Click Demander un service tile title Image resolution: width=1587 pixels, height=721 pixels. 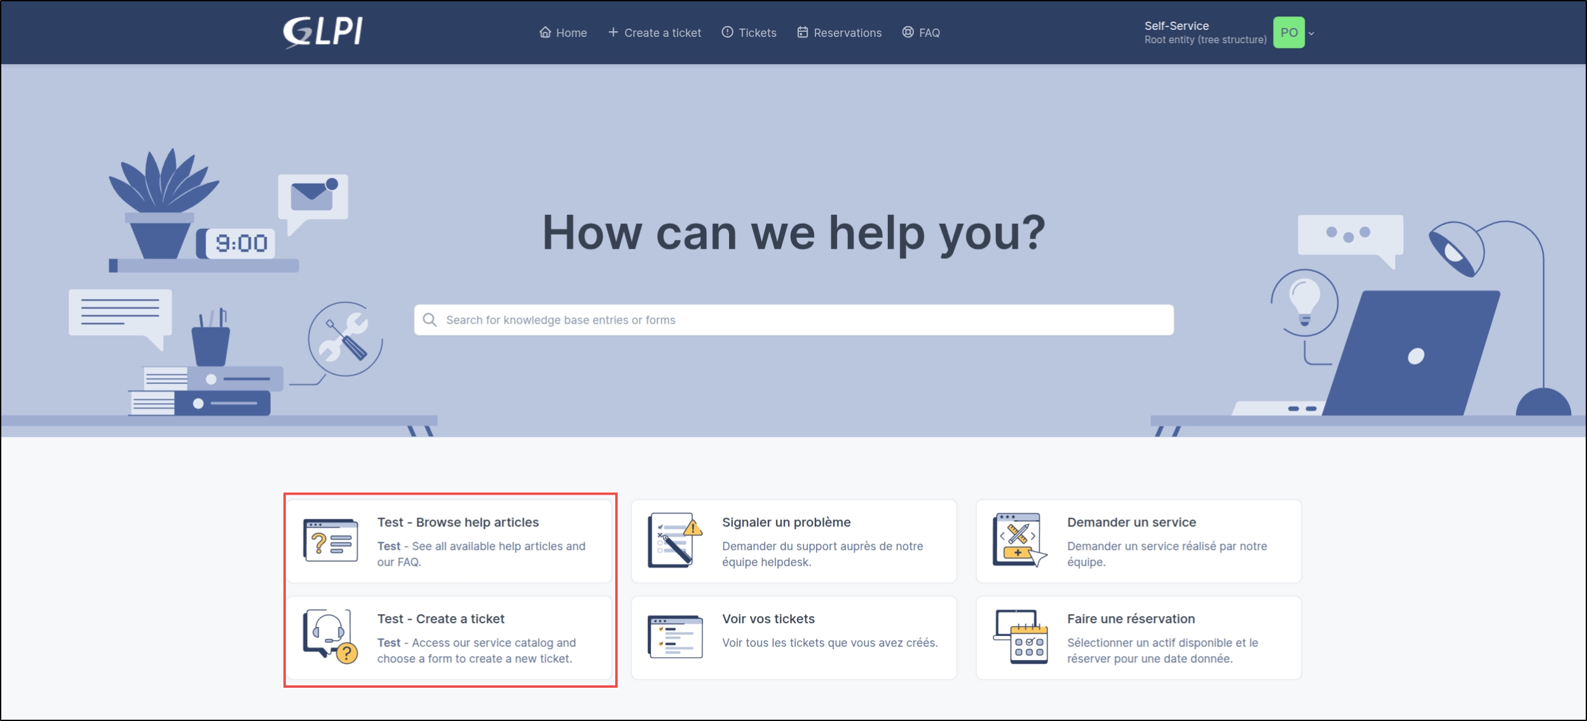click(x=1131, y=522)
